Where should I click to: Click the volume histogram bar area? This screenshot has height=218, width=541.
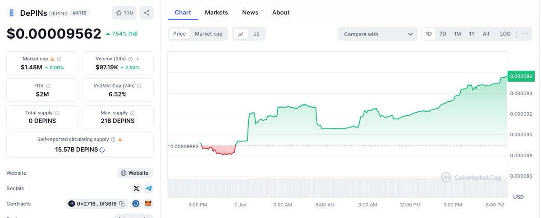point(337,188)
